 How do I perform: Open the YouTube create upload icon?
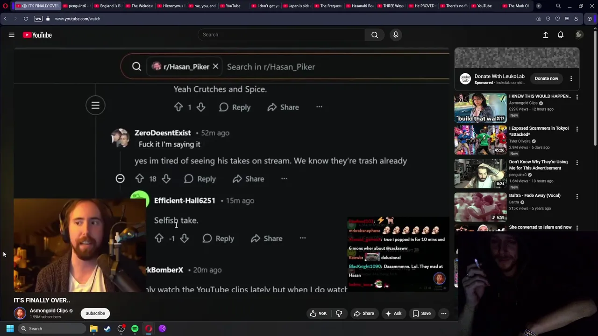point(545,35)
